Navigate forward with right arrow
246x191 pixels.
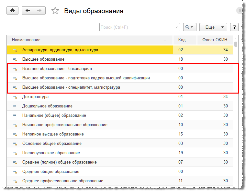pyautogui.click(x=39, y=10)
